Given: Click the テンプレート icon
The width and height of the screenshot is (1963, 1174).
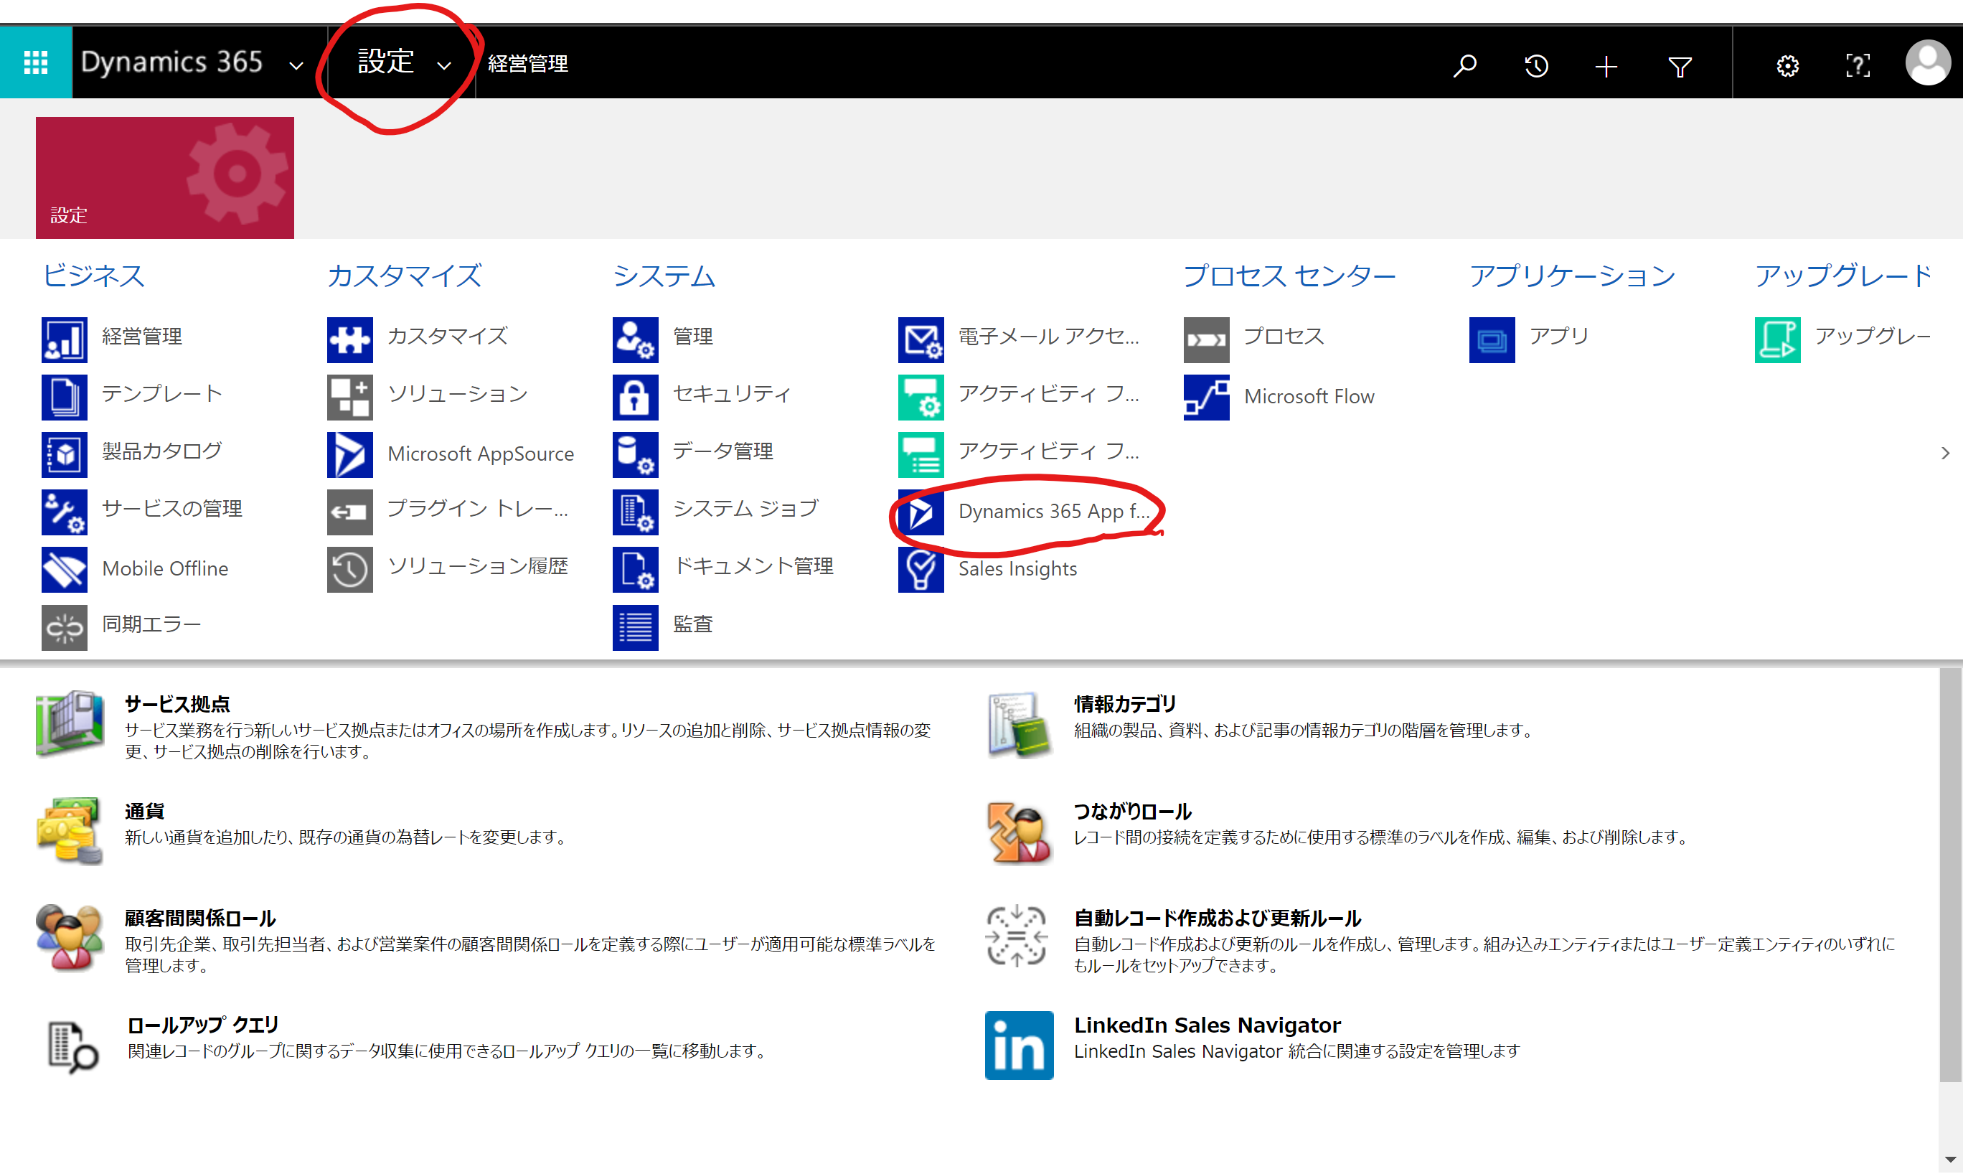Looking at the screenshot, I should tap(64, 396).
